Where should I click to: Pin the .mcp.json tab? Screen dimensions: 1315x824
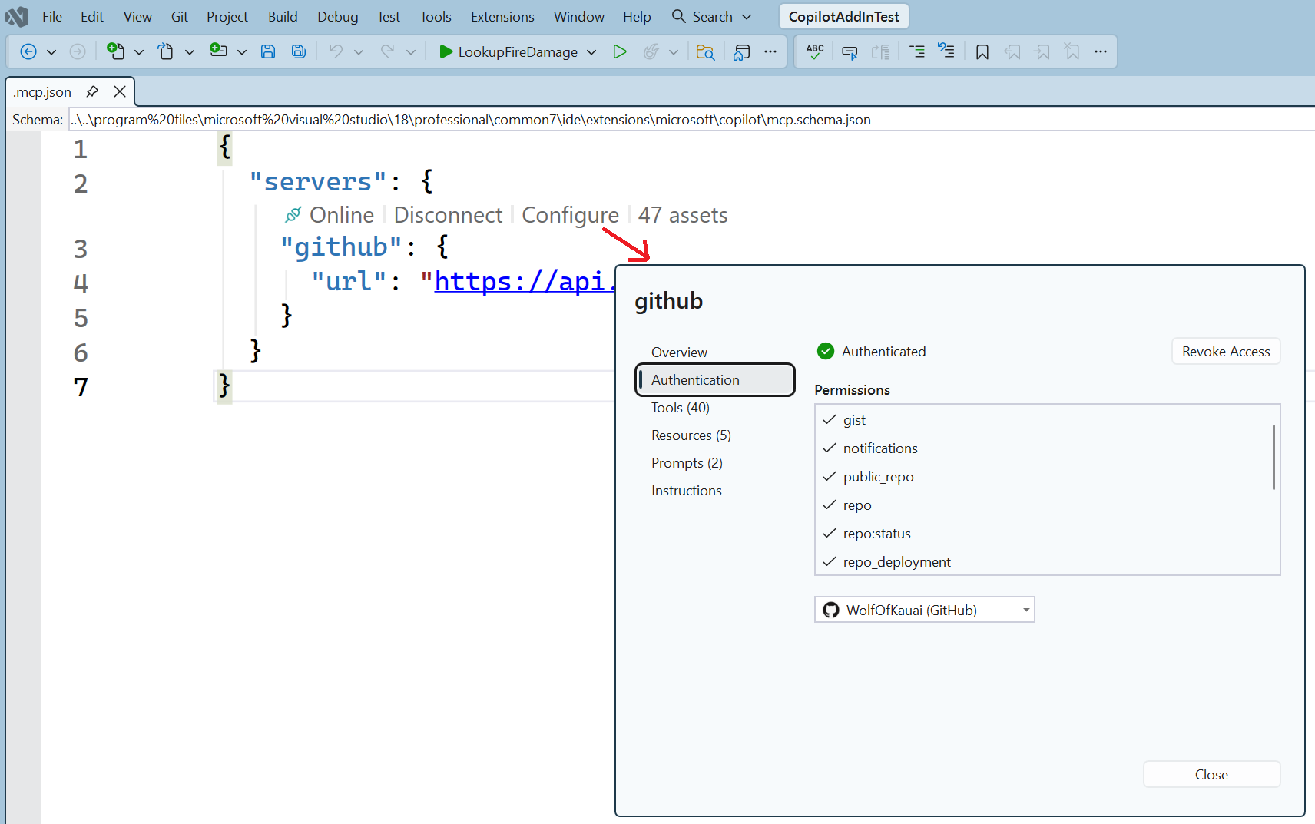[x=92, y=91]
